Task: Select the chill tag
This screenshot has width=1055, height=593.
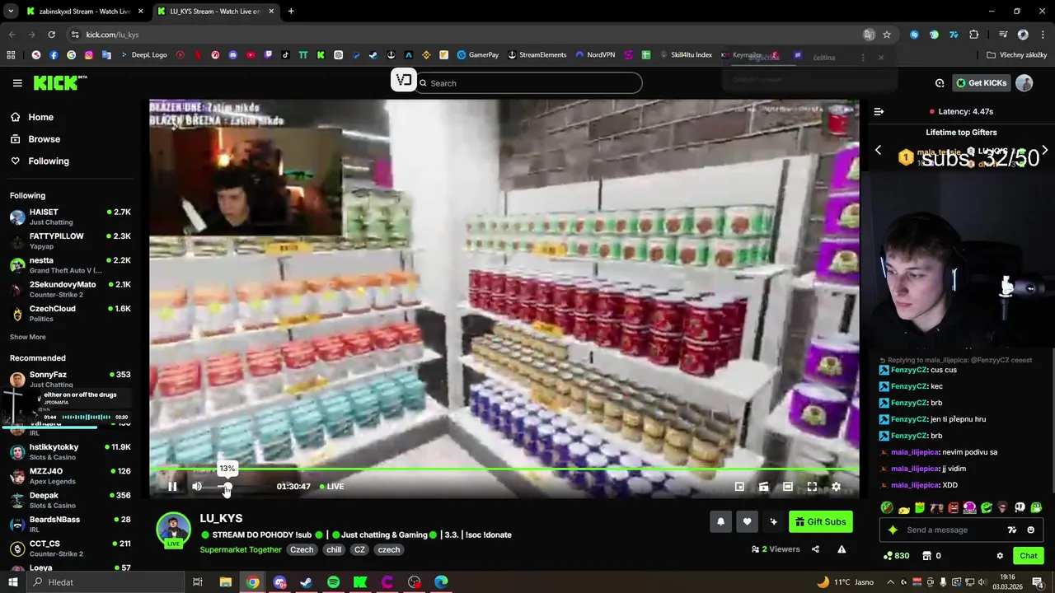Action: [334, 549]
